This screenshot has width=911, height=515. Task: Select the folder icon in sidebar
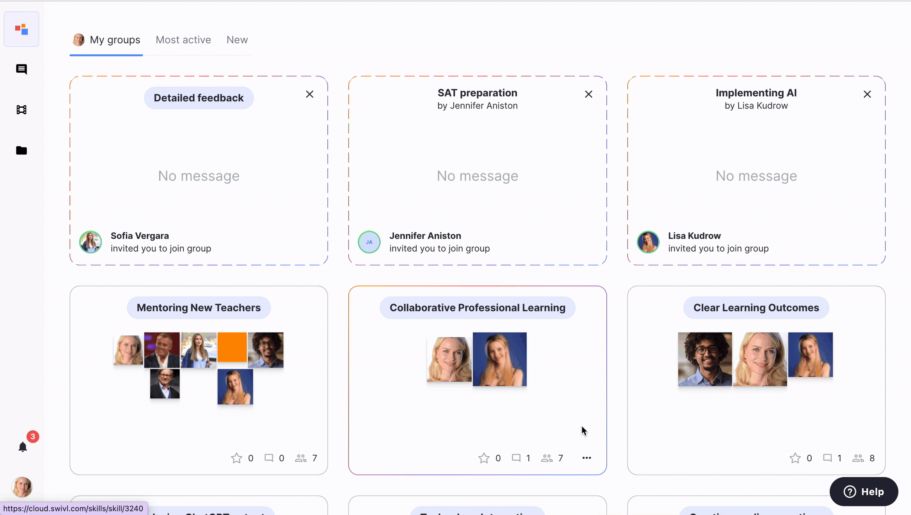pyautogui.click(x=22, y=151)
